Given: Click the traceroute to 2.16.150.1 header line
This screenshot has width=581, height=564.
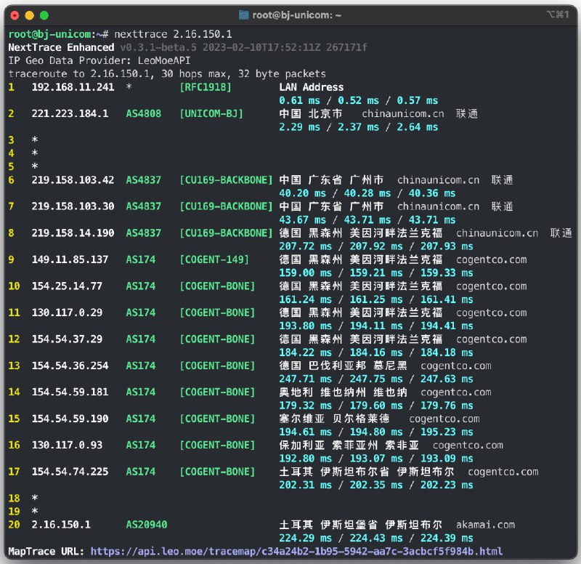Looking at the screenshot, I should (x=167, y=74).
